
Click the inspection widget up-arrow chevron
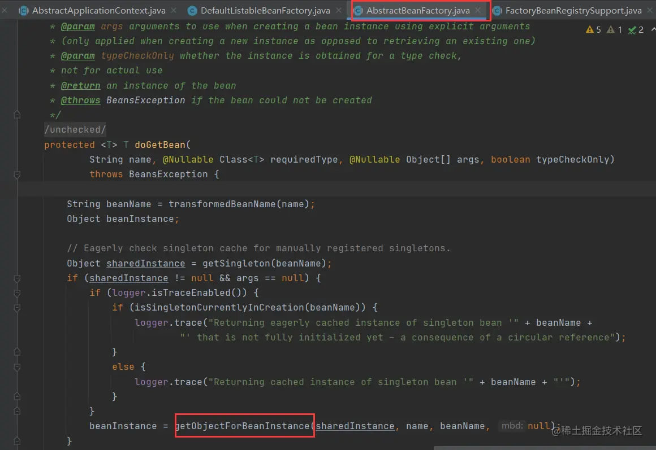pos(653,30)
